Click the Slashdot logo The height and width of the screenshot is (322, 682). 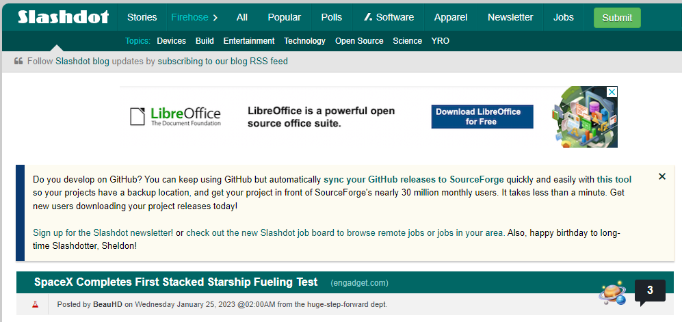pyautogui.click(x=63, y=17)
